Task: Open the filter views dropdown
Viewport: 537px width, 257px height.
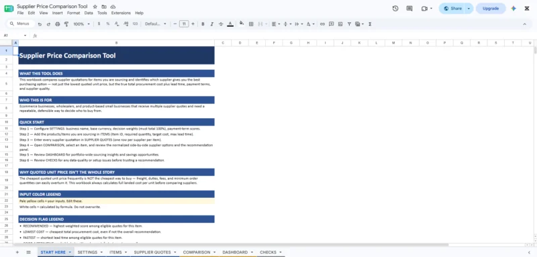Action: click(359, 24)
